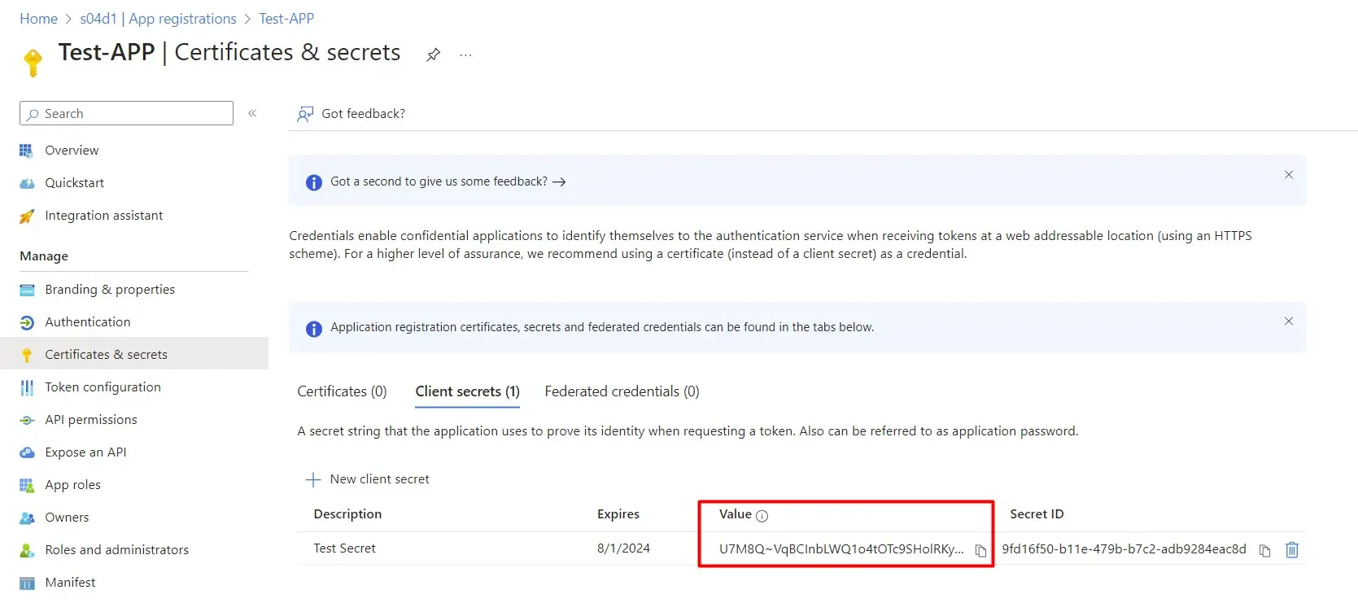
Task: Click the secret value U7M8Q~VqBCInbLWQ1o4tOTc9SHolRKy...
Action: click(841, 549)
